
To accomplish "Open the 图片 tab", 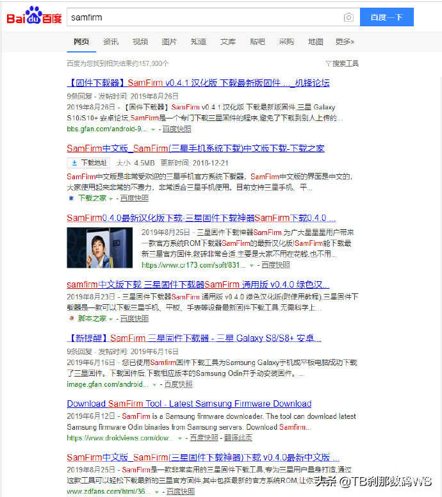I will [169, 42].
